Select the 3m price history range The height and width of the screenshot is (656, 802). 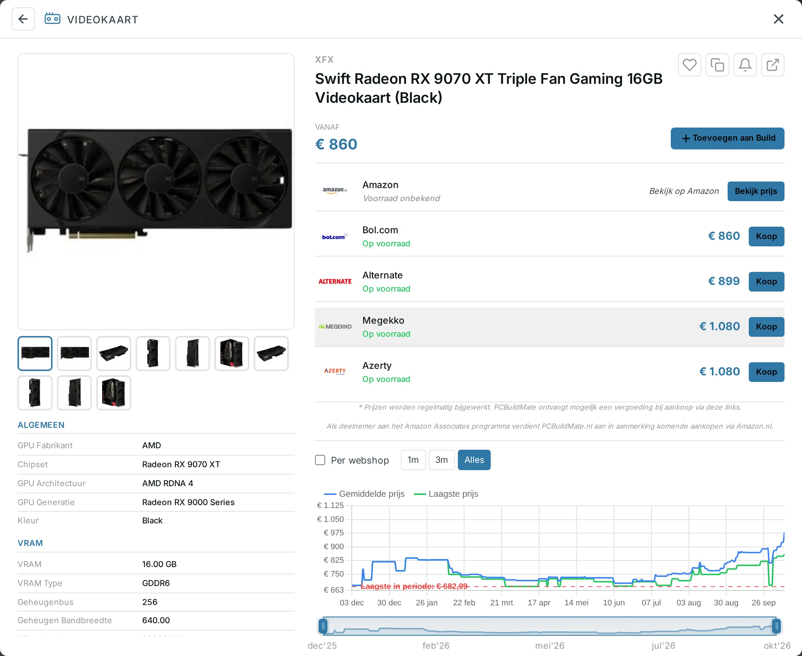click(x=441, y=460)
